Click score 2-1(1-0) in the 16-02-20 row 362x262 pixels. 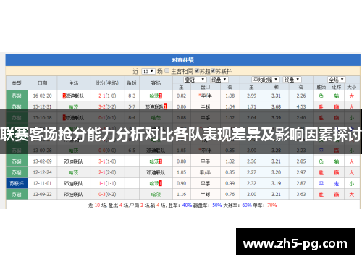tap(107, 96)
